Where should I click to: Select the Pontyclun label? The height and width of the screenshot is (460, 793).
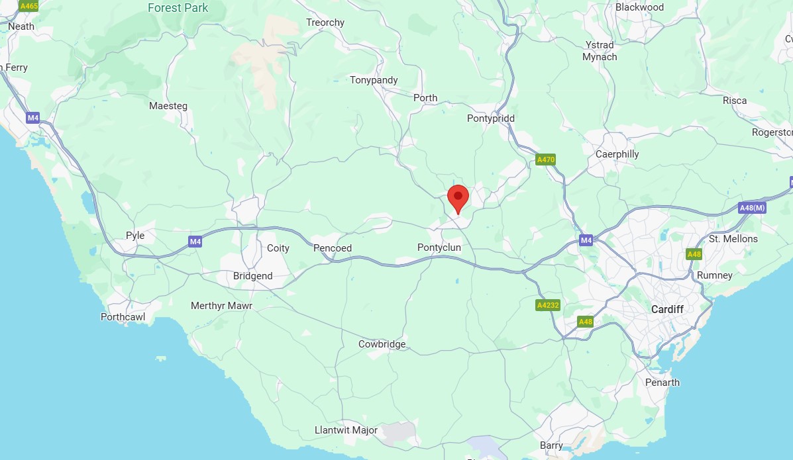(x=439, y=248)
